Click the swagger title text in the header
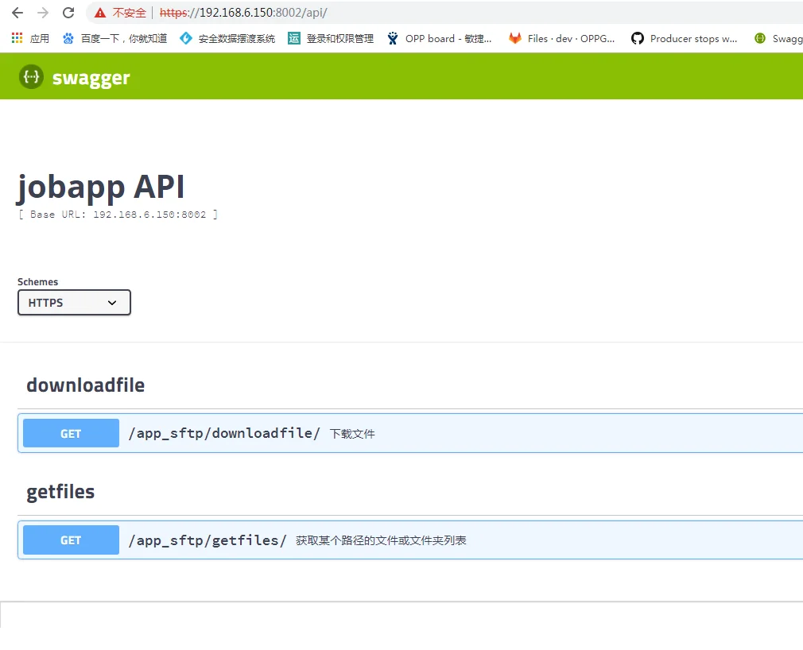 91,78
